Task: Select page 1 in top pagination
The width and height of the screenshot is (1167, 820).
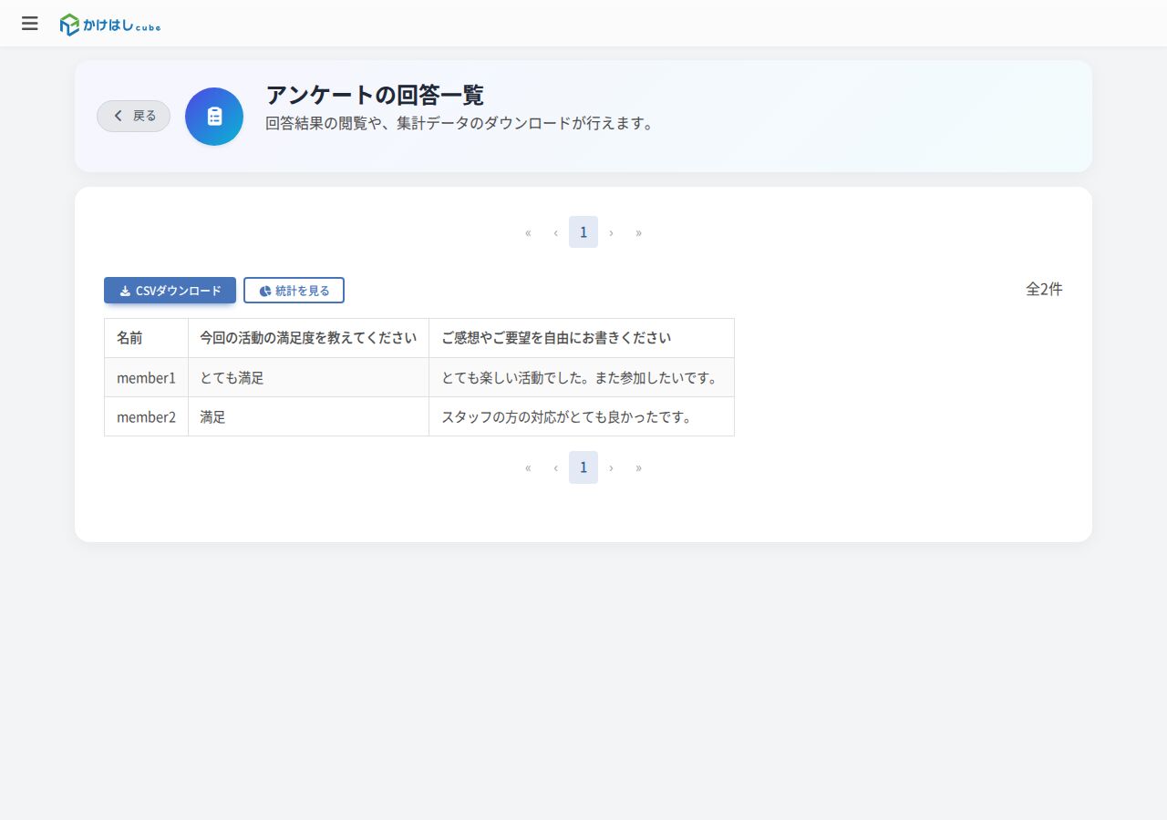Action: 583,232
